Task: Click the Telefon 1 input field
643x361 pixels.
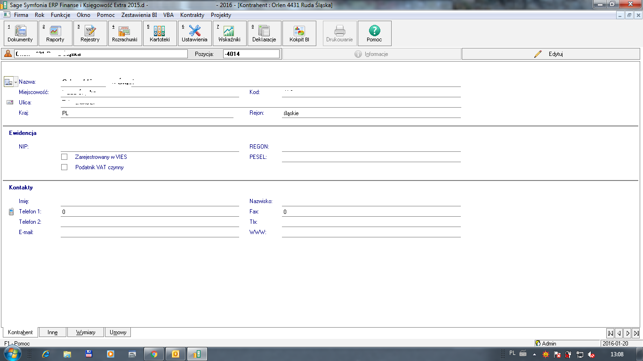Action: pos(150,212)
